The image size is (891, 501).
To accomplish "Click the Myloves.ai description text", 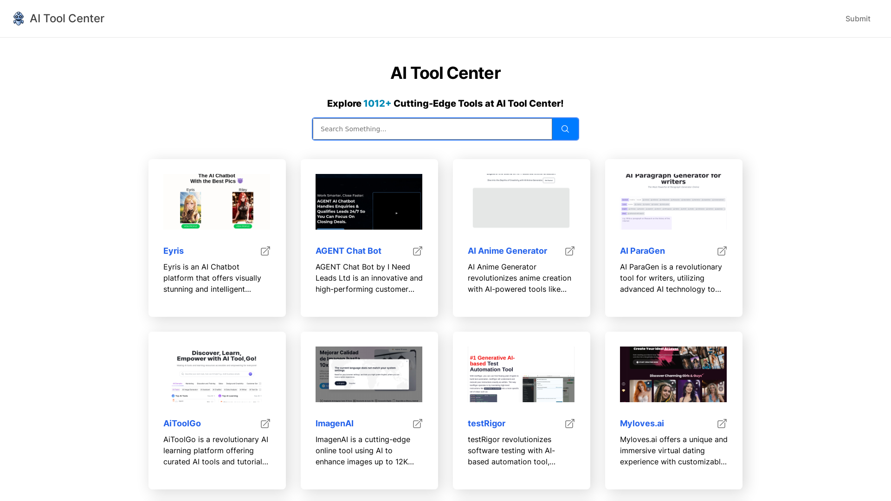I will point(674,450).
